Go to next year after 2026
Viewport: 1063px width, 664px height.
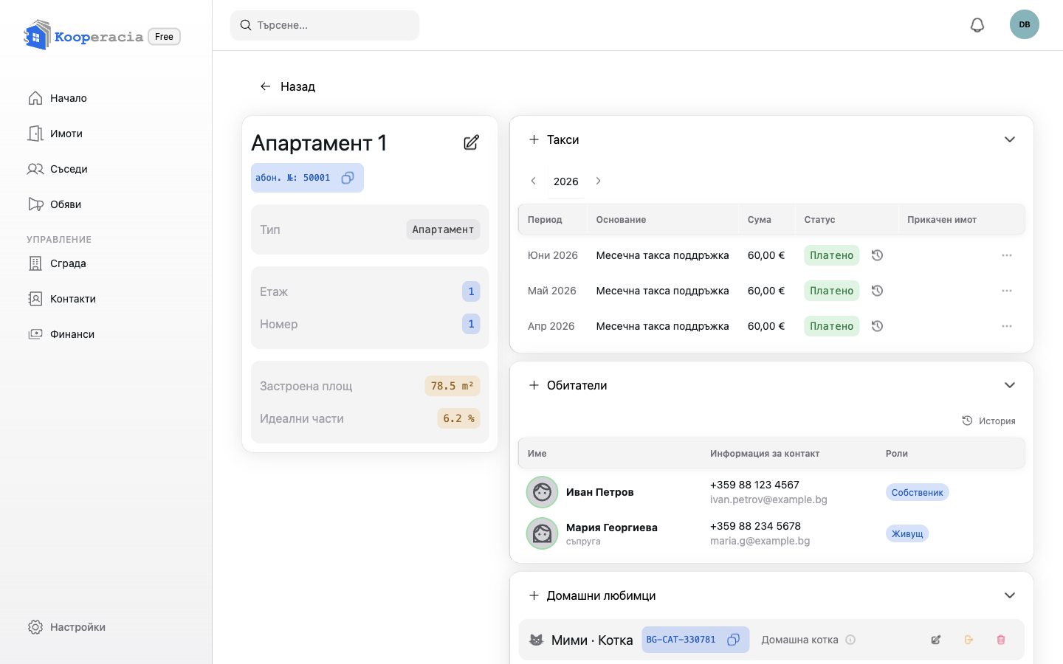click(x=599, y=181)
